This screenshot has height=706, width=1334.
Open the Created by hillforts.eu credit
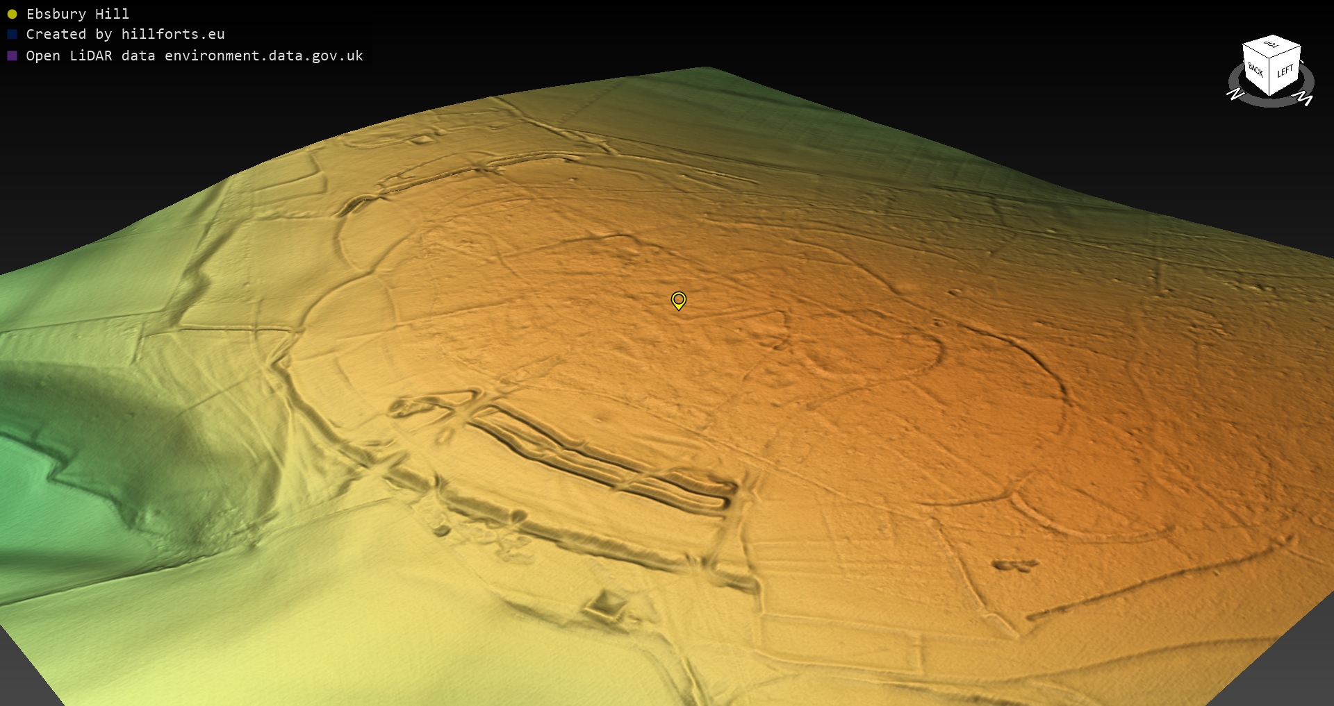click(x=125, y=34)
